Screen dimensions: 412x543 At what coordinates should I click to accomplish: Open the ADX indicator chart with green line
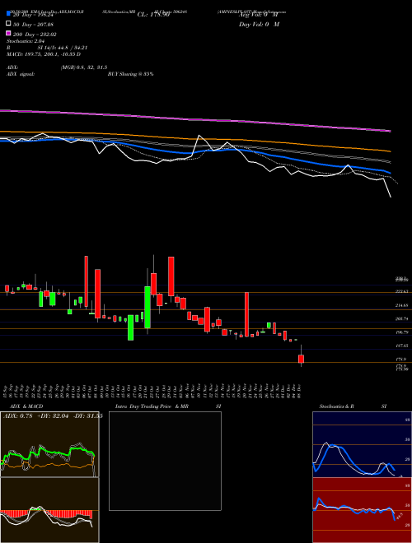coord(49,444)
